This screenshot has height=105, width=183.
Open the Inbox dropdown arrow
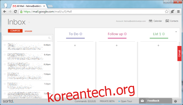click(x=29, y=22)
